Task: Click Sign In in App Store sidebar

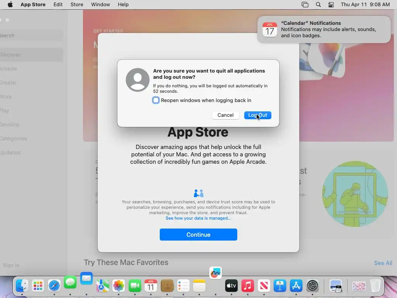Action: (x=11, y=265)
